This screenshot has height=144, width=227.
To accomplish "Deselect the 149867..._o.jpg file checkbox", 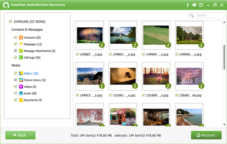I will coord(77,54).
